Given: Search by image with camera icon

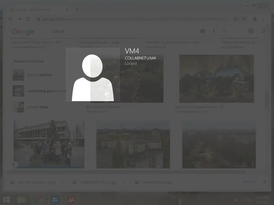Looking at the screenshot, I should (x=203, y=31).
